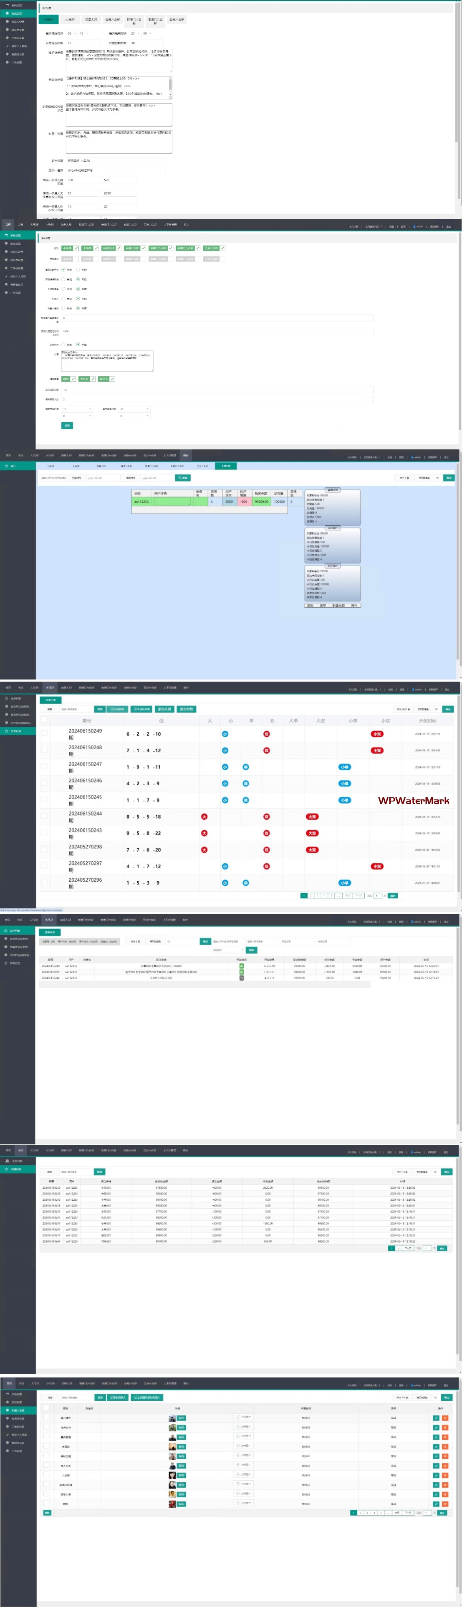Viewport: 462px width, 1608px height.
Task: Click red 大双 badge in row 202406150243
Action: click(312, 833)
